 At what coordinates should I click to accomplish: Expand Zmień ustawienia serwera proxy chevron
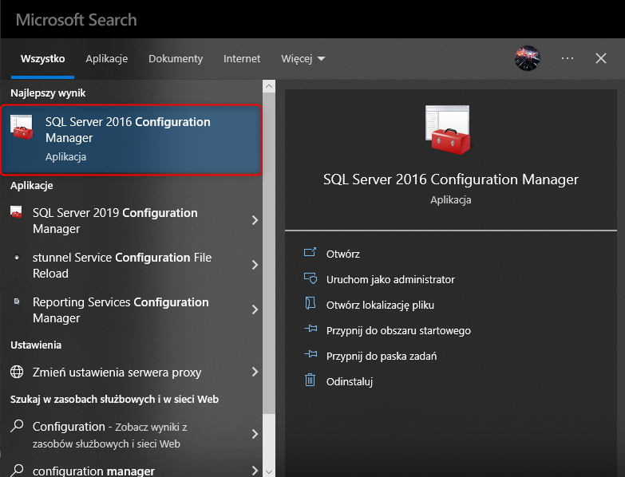pyautogui.click(x=255, y=372)
